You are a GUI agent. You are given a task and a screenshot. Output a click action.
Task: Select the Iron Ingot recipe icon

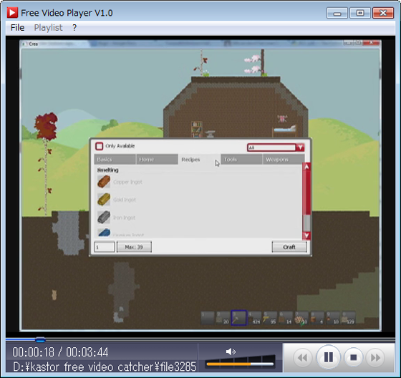[x=104, y=218]
